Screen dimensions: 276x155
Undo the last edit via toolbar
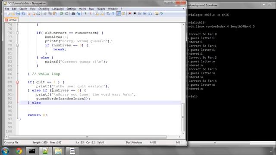(62, 13)
